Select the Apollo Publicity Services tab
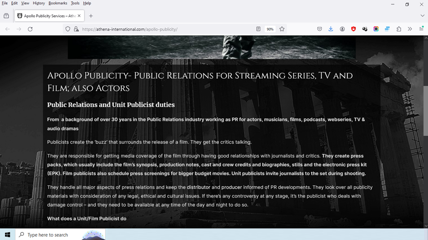The width and height of the screenshot is (428, 240). click(49, 16)
